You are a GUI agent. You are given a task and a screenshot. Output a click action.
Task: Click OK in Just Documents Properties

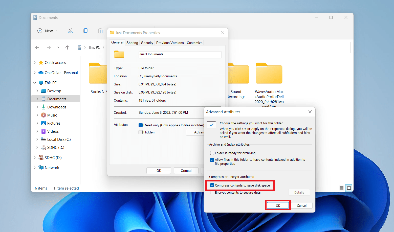pyautogui.click(x=159, y=171)
